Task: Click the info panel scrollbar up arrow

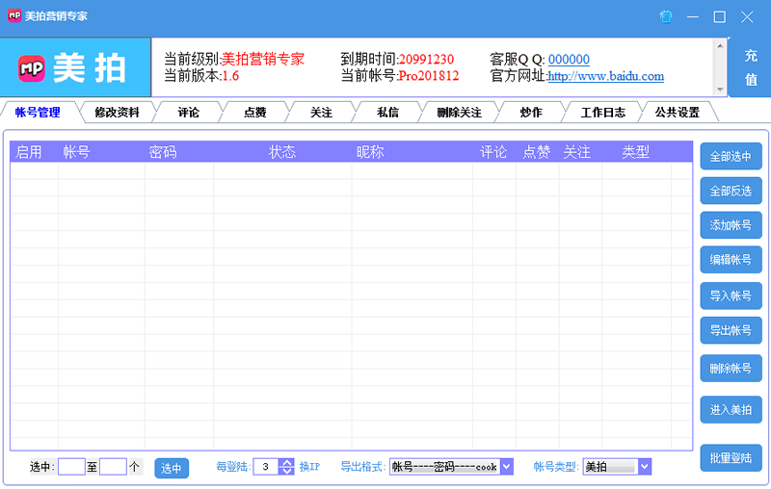Action: click(x=720, y=45)
